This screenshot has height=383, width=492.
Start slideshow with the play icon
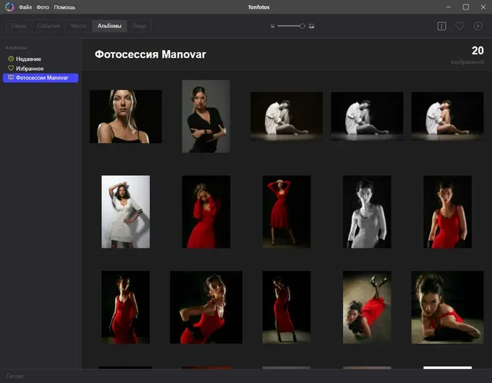pyautogui.click(x=478, y=26)
